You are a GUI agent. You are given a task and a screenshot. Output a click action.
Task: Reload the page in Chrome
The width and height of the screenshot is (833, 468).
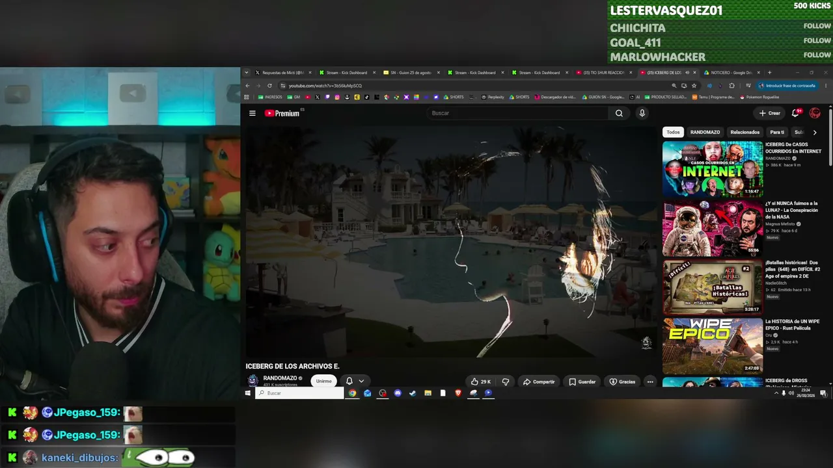(269, 86)
